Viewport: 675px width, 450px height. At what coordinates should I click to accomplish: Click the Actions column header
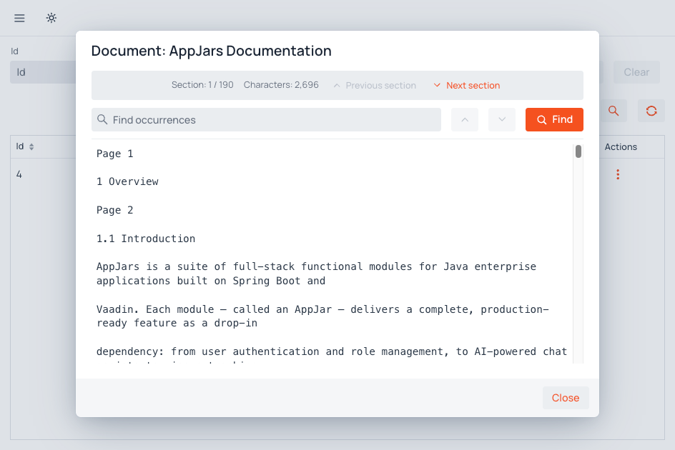[x=621, y=146]
